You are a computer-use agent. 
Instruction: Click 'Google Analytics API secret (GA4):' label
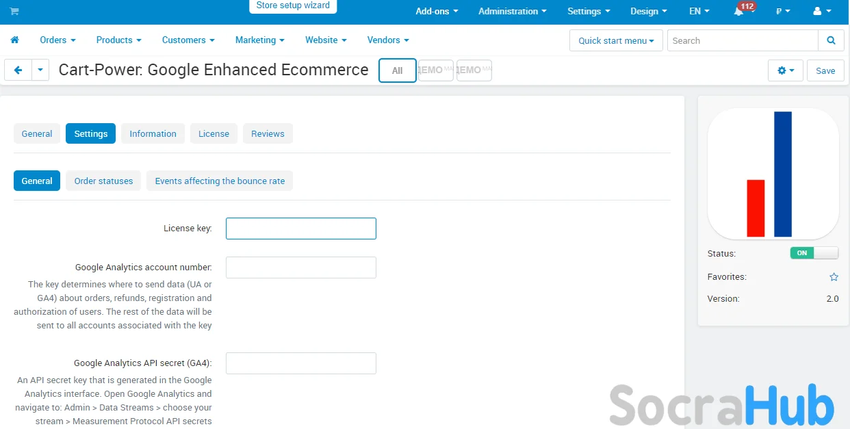(143, 363)
